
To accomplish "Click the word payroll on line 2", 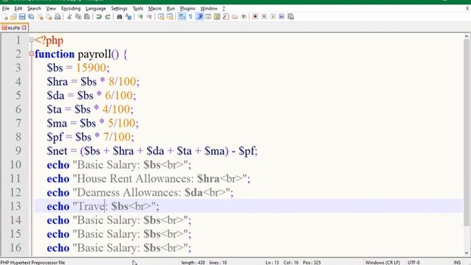I will (x=94, y=54).
